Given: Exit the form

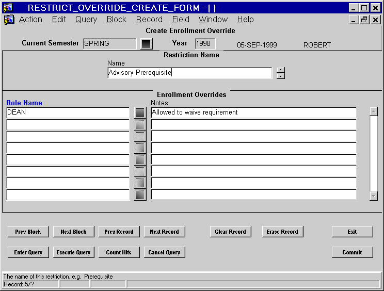Looking at the screenshot, I should [352, 232].
